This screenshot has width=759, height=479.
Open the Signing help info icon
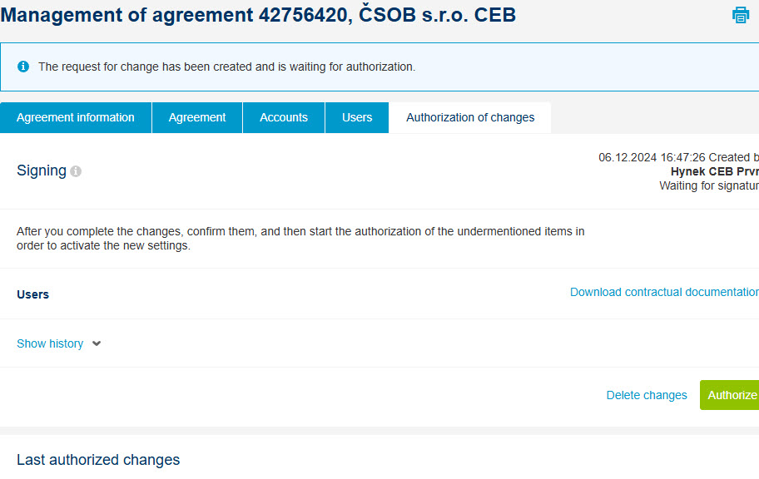click(76, 171)
